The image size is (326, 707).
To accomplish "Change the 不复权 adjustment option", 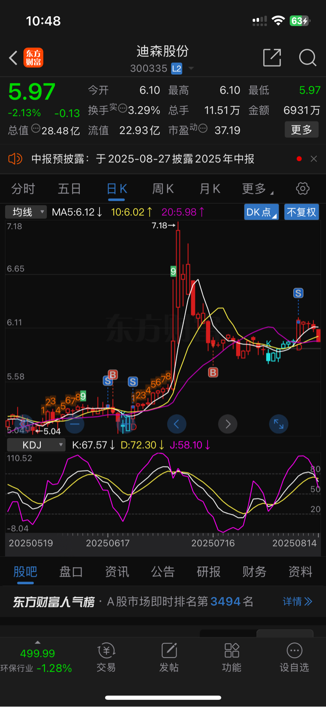I will (x=301, y=212).
